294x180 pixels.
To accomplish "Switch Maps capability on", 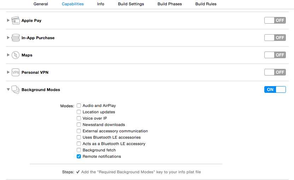I will 275,55.
